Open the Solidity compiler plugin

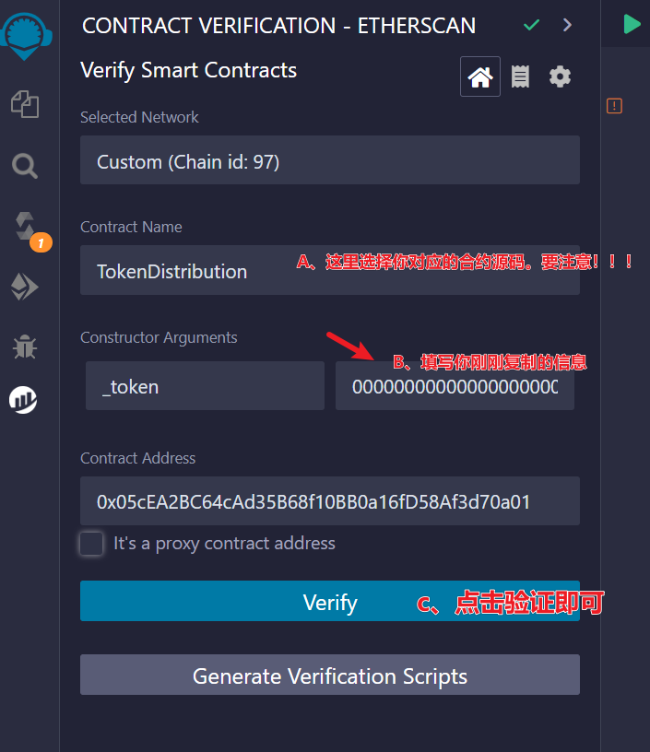pyautogui.click(x=25, y=226)
